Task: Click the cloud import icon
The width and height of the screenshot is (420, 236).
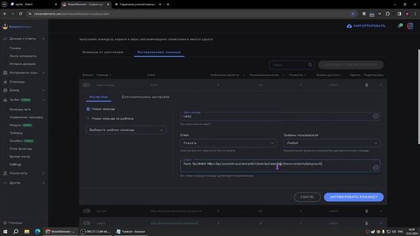Action: pyautogui.click(x=349, y=26)
